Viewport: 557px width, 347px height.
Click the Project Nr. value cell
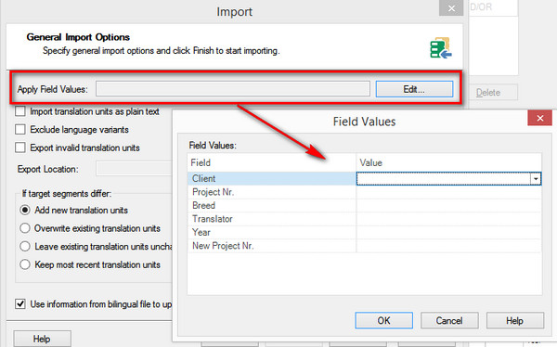pyautogui.click(x=448, y=192)
